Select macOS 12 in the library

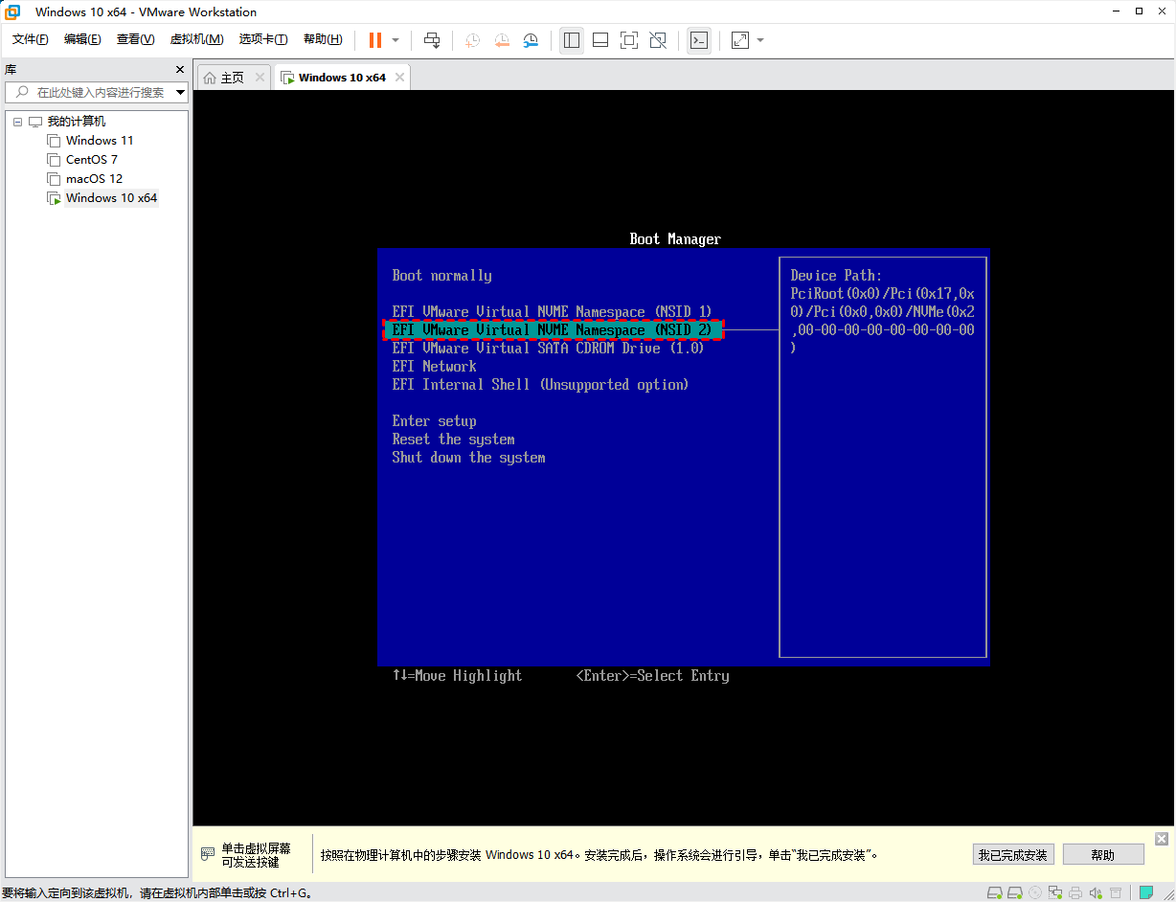pos(94,179)
